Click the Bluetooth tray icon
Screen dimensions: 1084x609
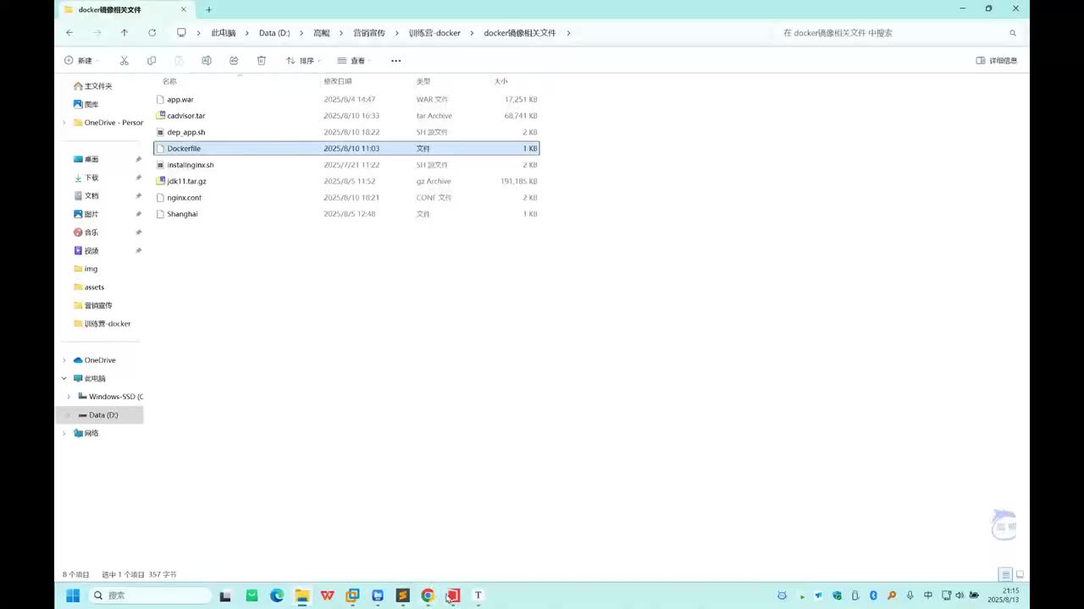point(873,595)
